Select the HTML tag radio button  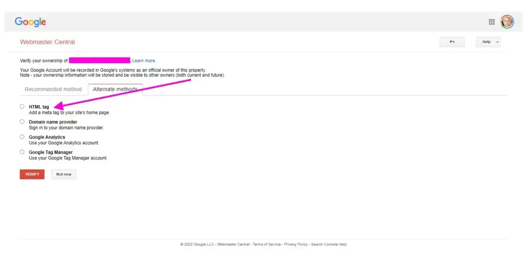[22, 107]
